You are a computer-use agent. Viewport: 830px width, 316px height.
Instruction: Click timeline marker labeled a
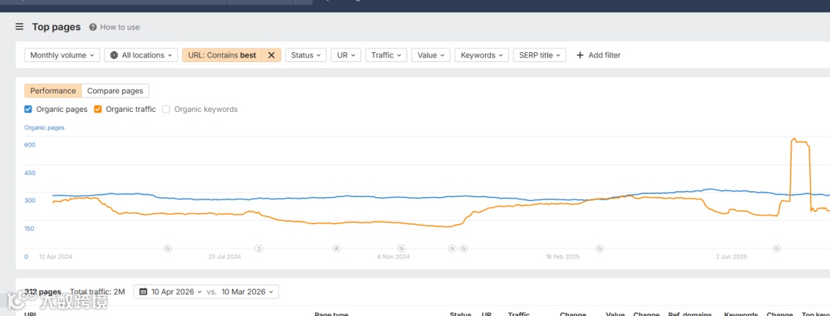[x=336, y=249]
